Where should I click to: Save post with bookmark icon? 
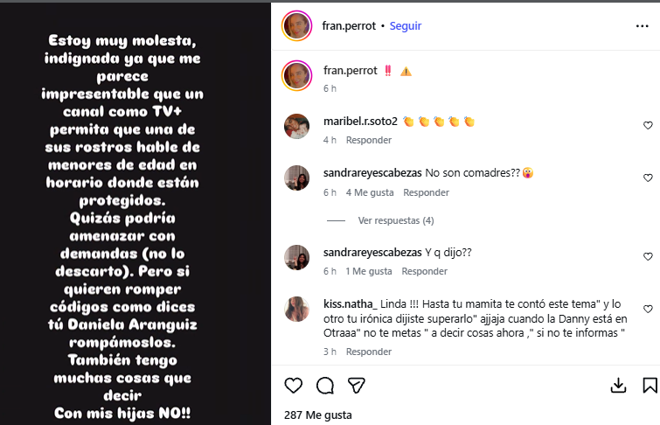click(650, 386)
